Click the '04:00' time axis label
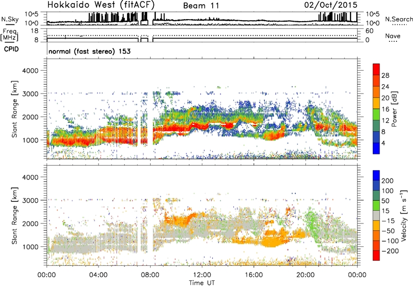Viewport: 413px width, 286px height. pyautogui.click(x=99, y=275)
